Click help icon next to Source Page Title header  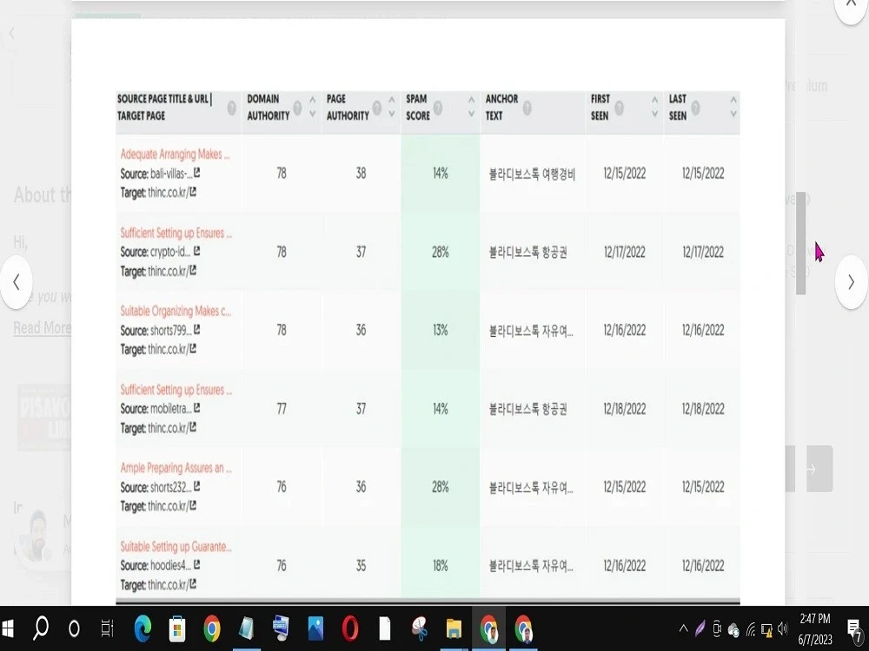click(x=232, y=108)
